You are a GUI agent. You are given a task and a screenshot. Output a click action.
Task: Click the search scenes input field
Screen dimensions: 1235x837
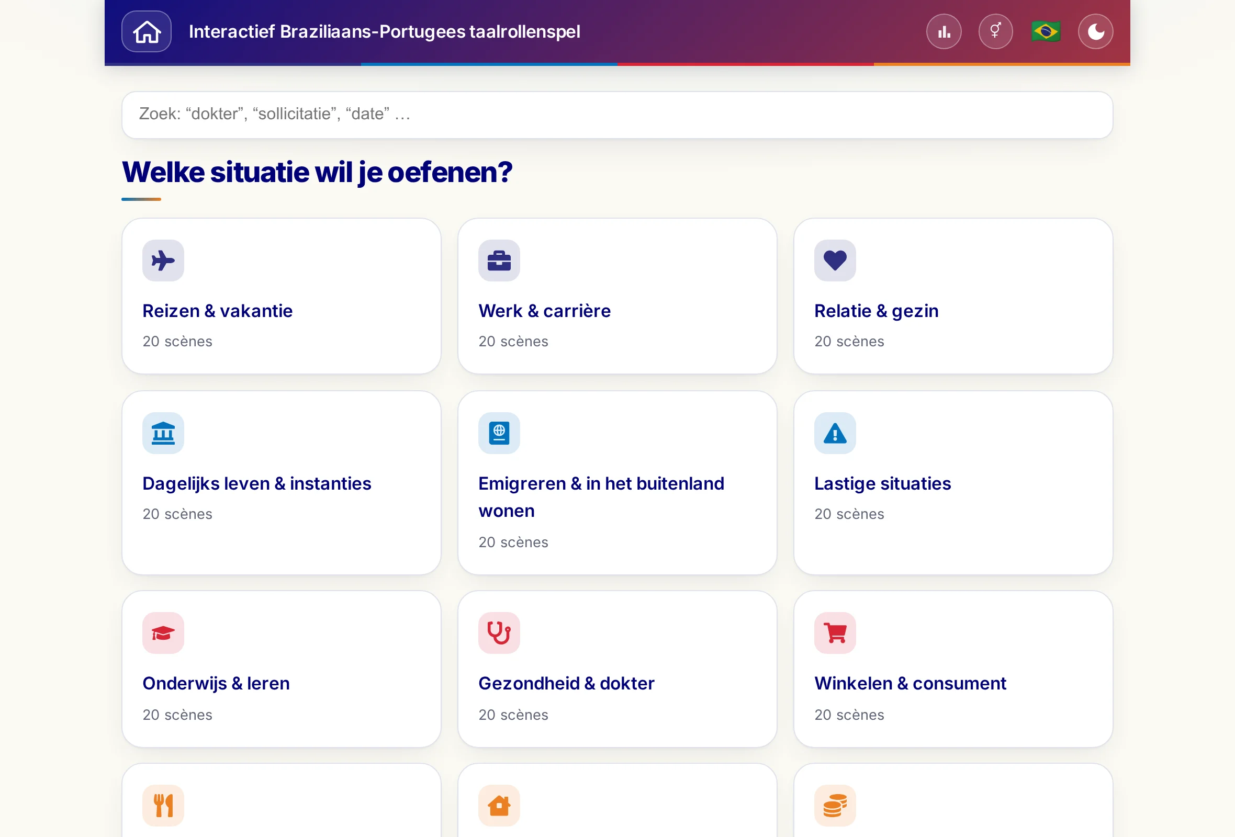617,115
